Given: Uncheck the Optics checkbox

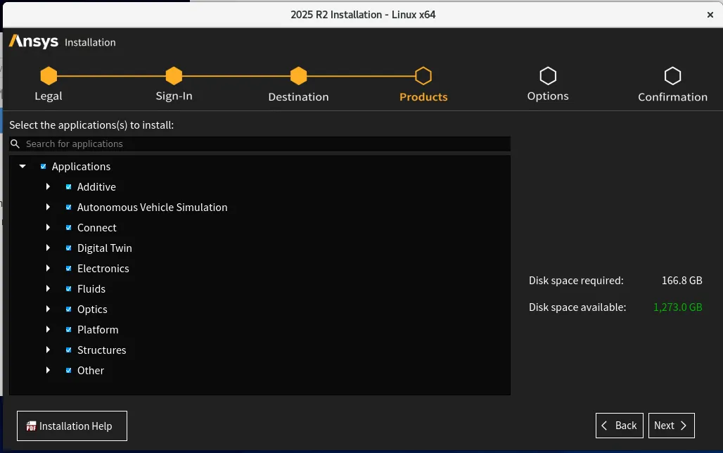Looking at the screenshot, I should [x=69, y=309].
